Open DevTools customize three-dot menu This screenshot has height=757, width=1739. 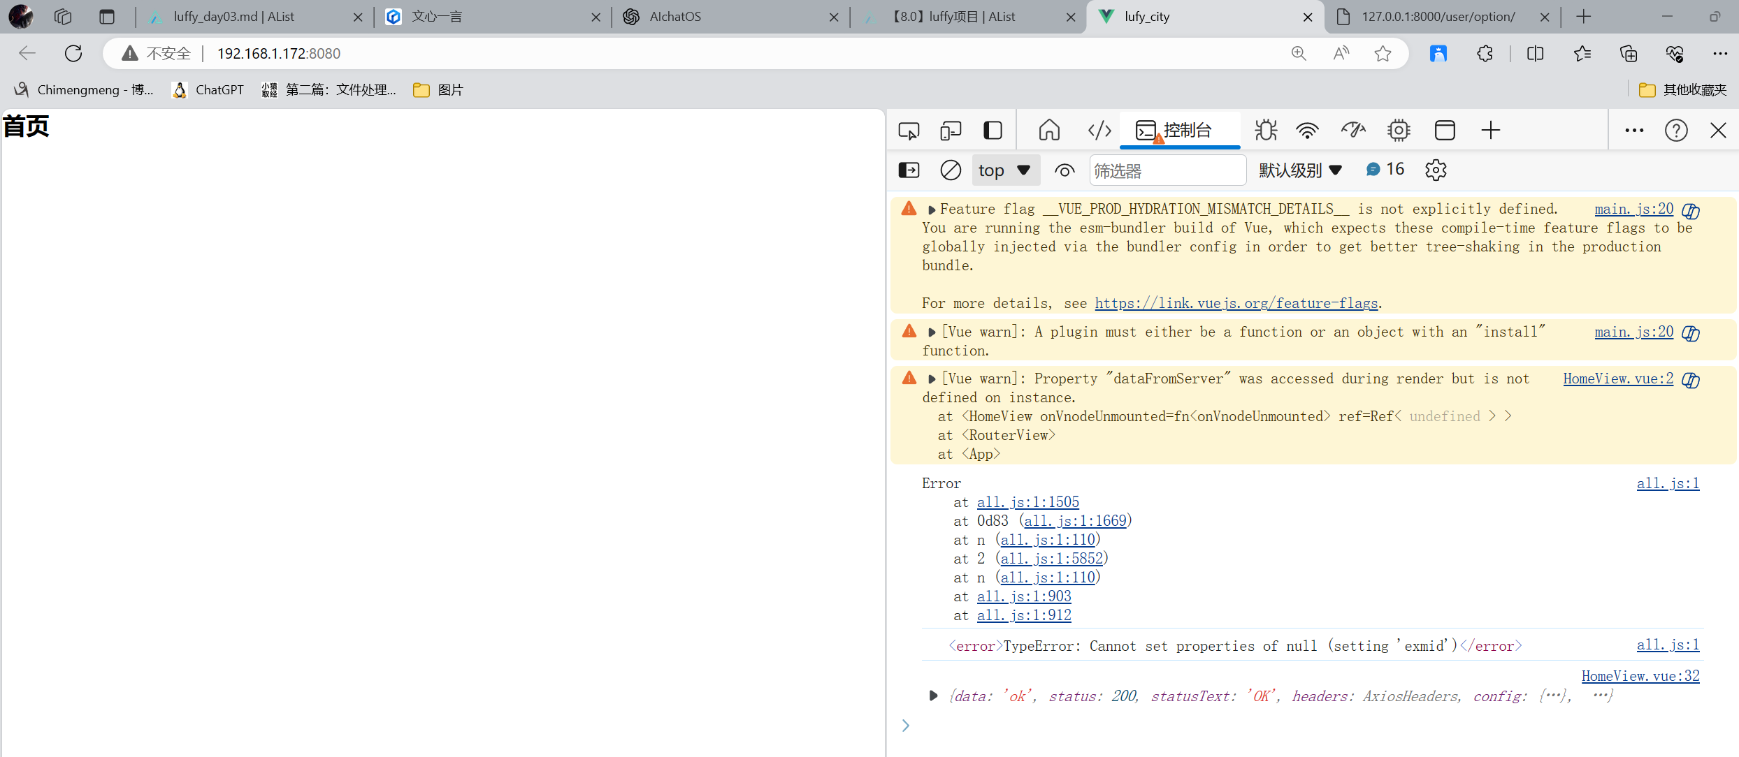point(1634,131)
